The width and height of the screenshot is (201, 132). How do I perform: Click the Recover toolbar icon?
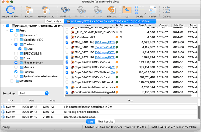coord(29,10)
